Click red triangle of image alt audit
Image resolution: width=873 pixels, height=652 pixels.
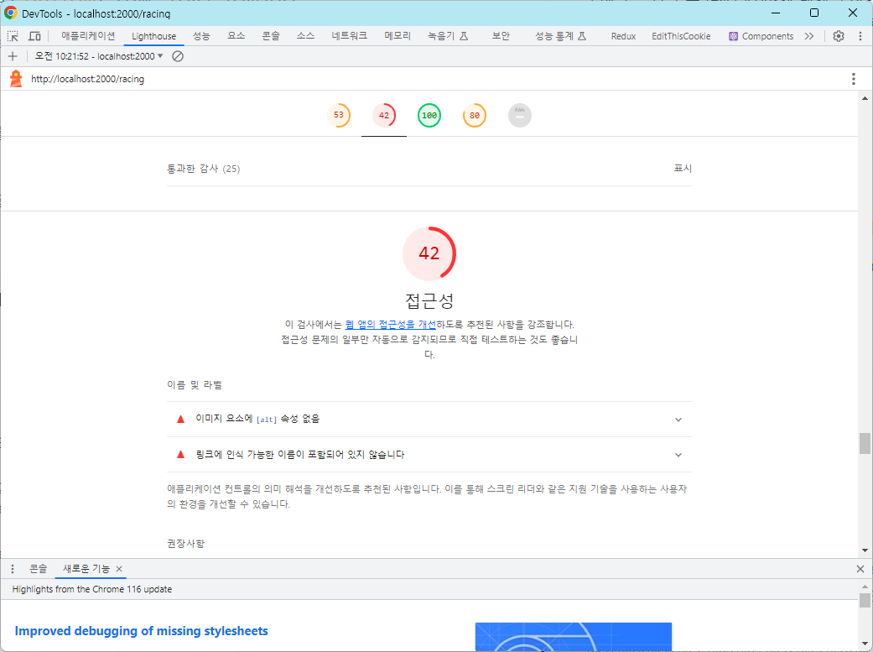pos(180,419)
